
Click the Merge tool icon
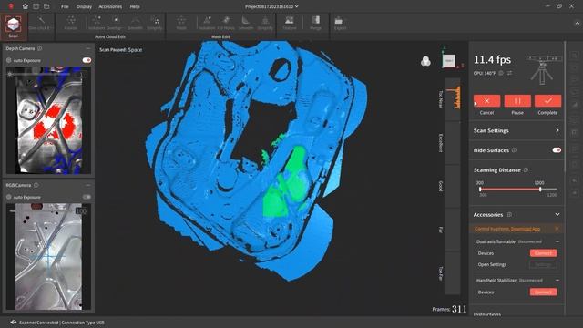tap(316, 23)
